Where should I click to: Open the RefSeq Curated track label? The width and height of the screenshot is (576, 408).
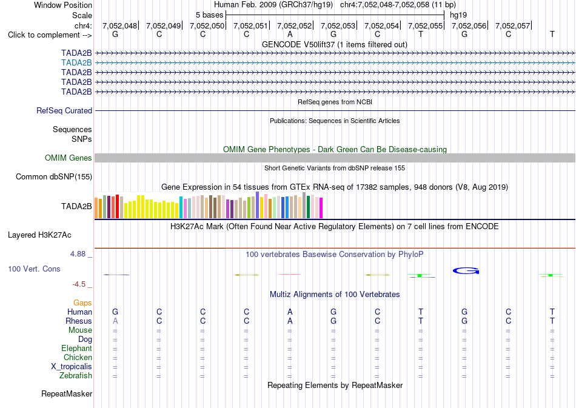(x=64, y=110)
